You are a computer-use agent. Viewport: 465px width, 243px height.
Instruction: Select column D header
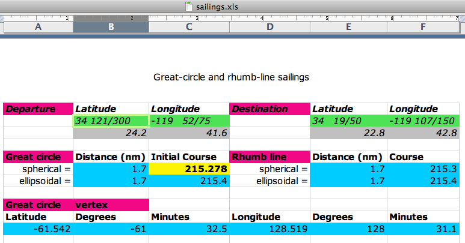(x=269, y=27)
